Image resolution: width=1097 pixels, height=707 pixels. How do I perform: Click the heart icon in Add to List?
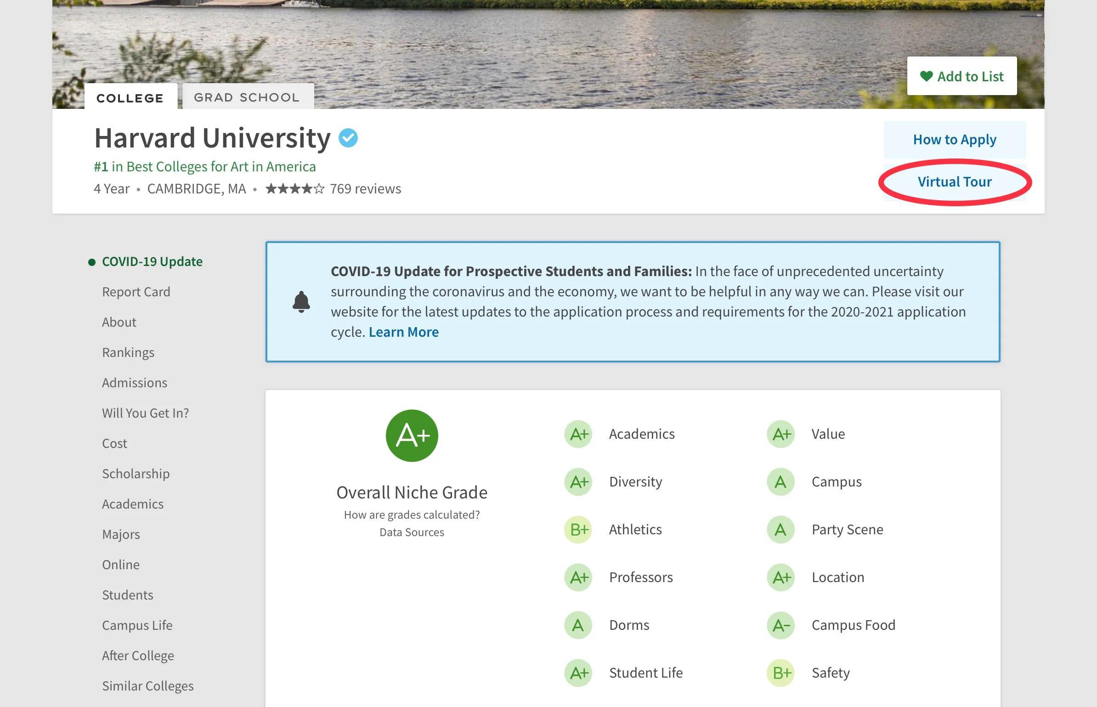(926, 76)
